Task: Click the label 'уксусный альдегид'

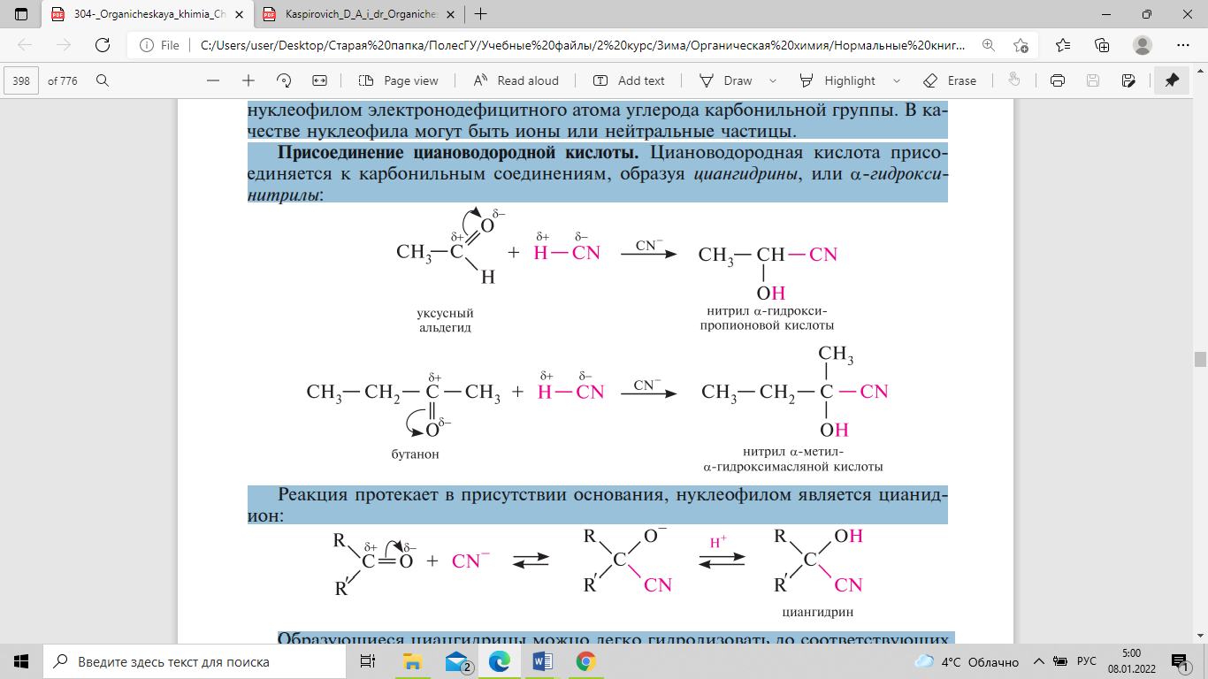Action: [446, 320]
